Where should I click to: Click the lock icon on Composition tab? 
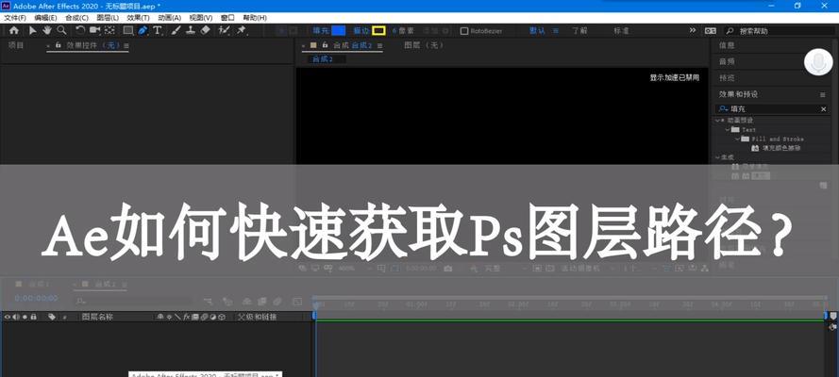325,46
